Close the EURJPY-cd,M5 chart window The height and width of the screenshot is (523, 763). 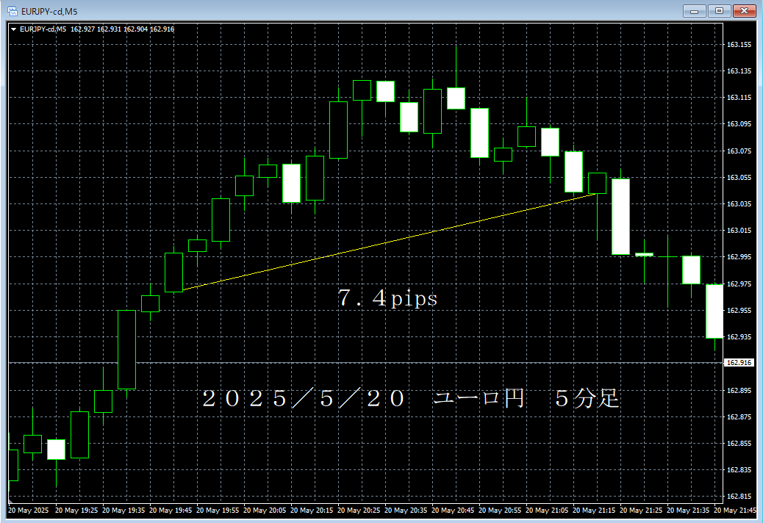(x=744, y=11)
